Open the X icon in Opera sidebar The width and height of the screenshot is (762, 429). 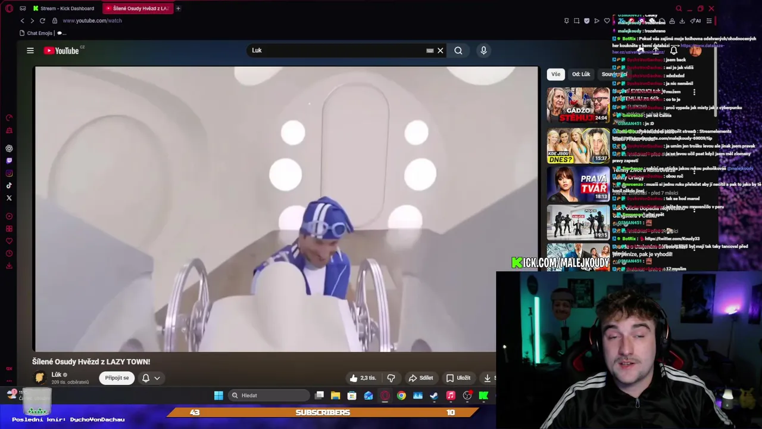[x=9, y=198]
